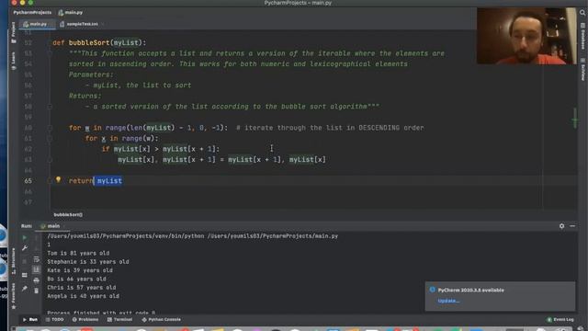The width and height of the screenshot is (588, 331).
Task: Collapse the inner for x loop fold
Action: [50, 139]
